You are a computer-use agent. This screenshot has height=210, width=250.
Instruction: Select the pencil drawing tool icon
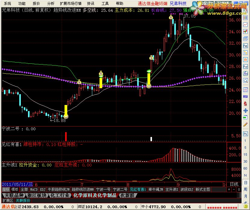[x=245, y=125]
